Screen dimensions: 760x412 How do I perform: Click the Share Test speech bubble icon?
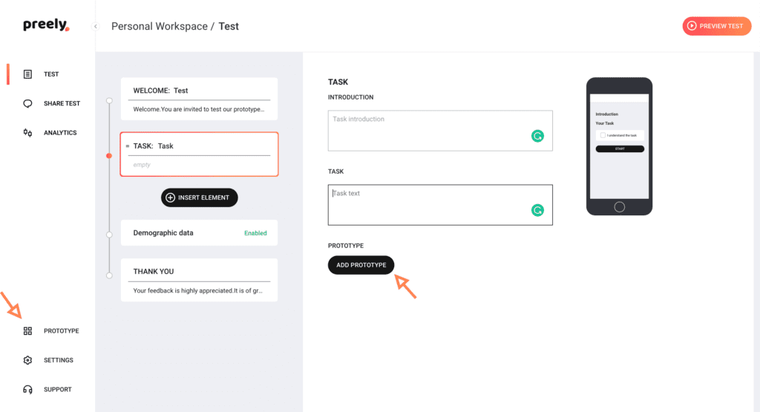coord(27,103)
